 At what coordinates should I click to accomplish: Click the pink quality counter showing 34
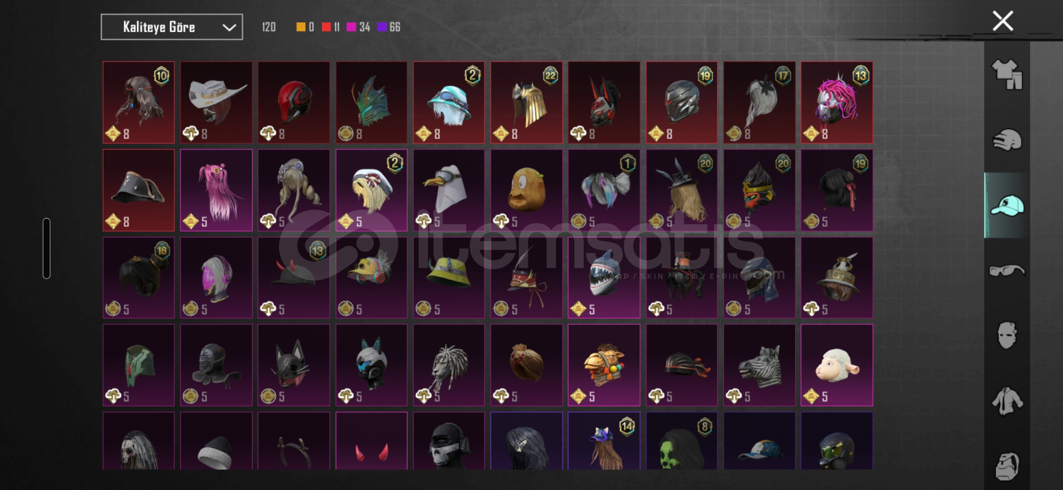[358, 27]
